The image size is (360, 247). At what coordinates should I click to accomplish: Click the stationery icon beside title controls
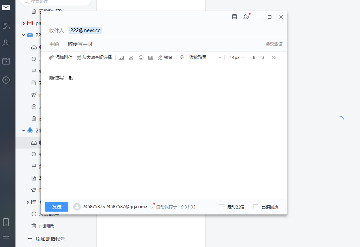[x=234, y=17]
